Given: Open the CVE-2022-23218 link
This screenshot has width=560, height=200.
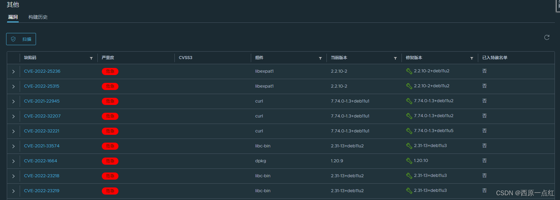Looking at the screenshot, I should coord(42,176).
